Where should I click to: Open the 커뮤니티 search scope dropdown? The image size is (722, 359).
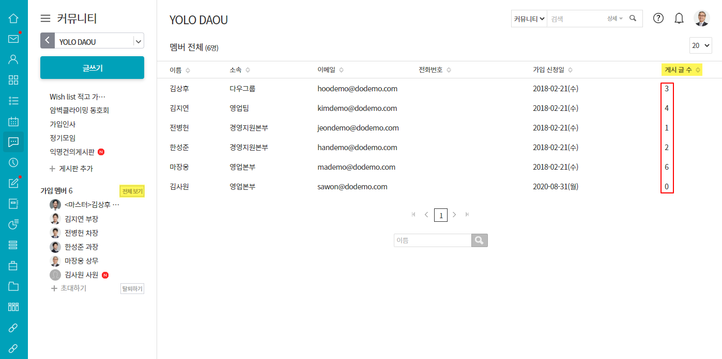point(529,19)
